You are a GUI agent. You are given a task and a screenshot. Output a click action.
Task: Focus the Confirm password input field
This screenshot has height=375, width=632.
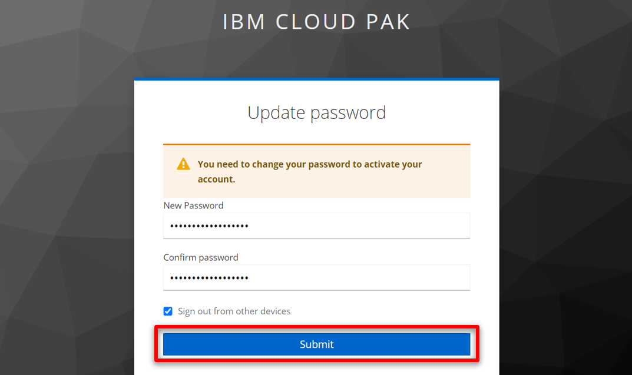[x=316, y=277]
